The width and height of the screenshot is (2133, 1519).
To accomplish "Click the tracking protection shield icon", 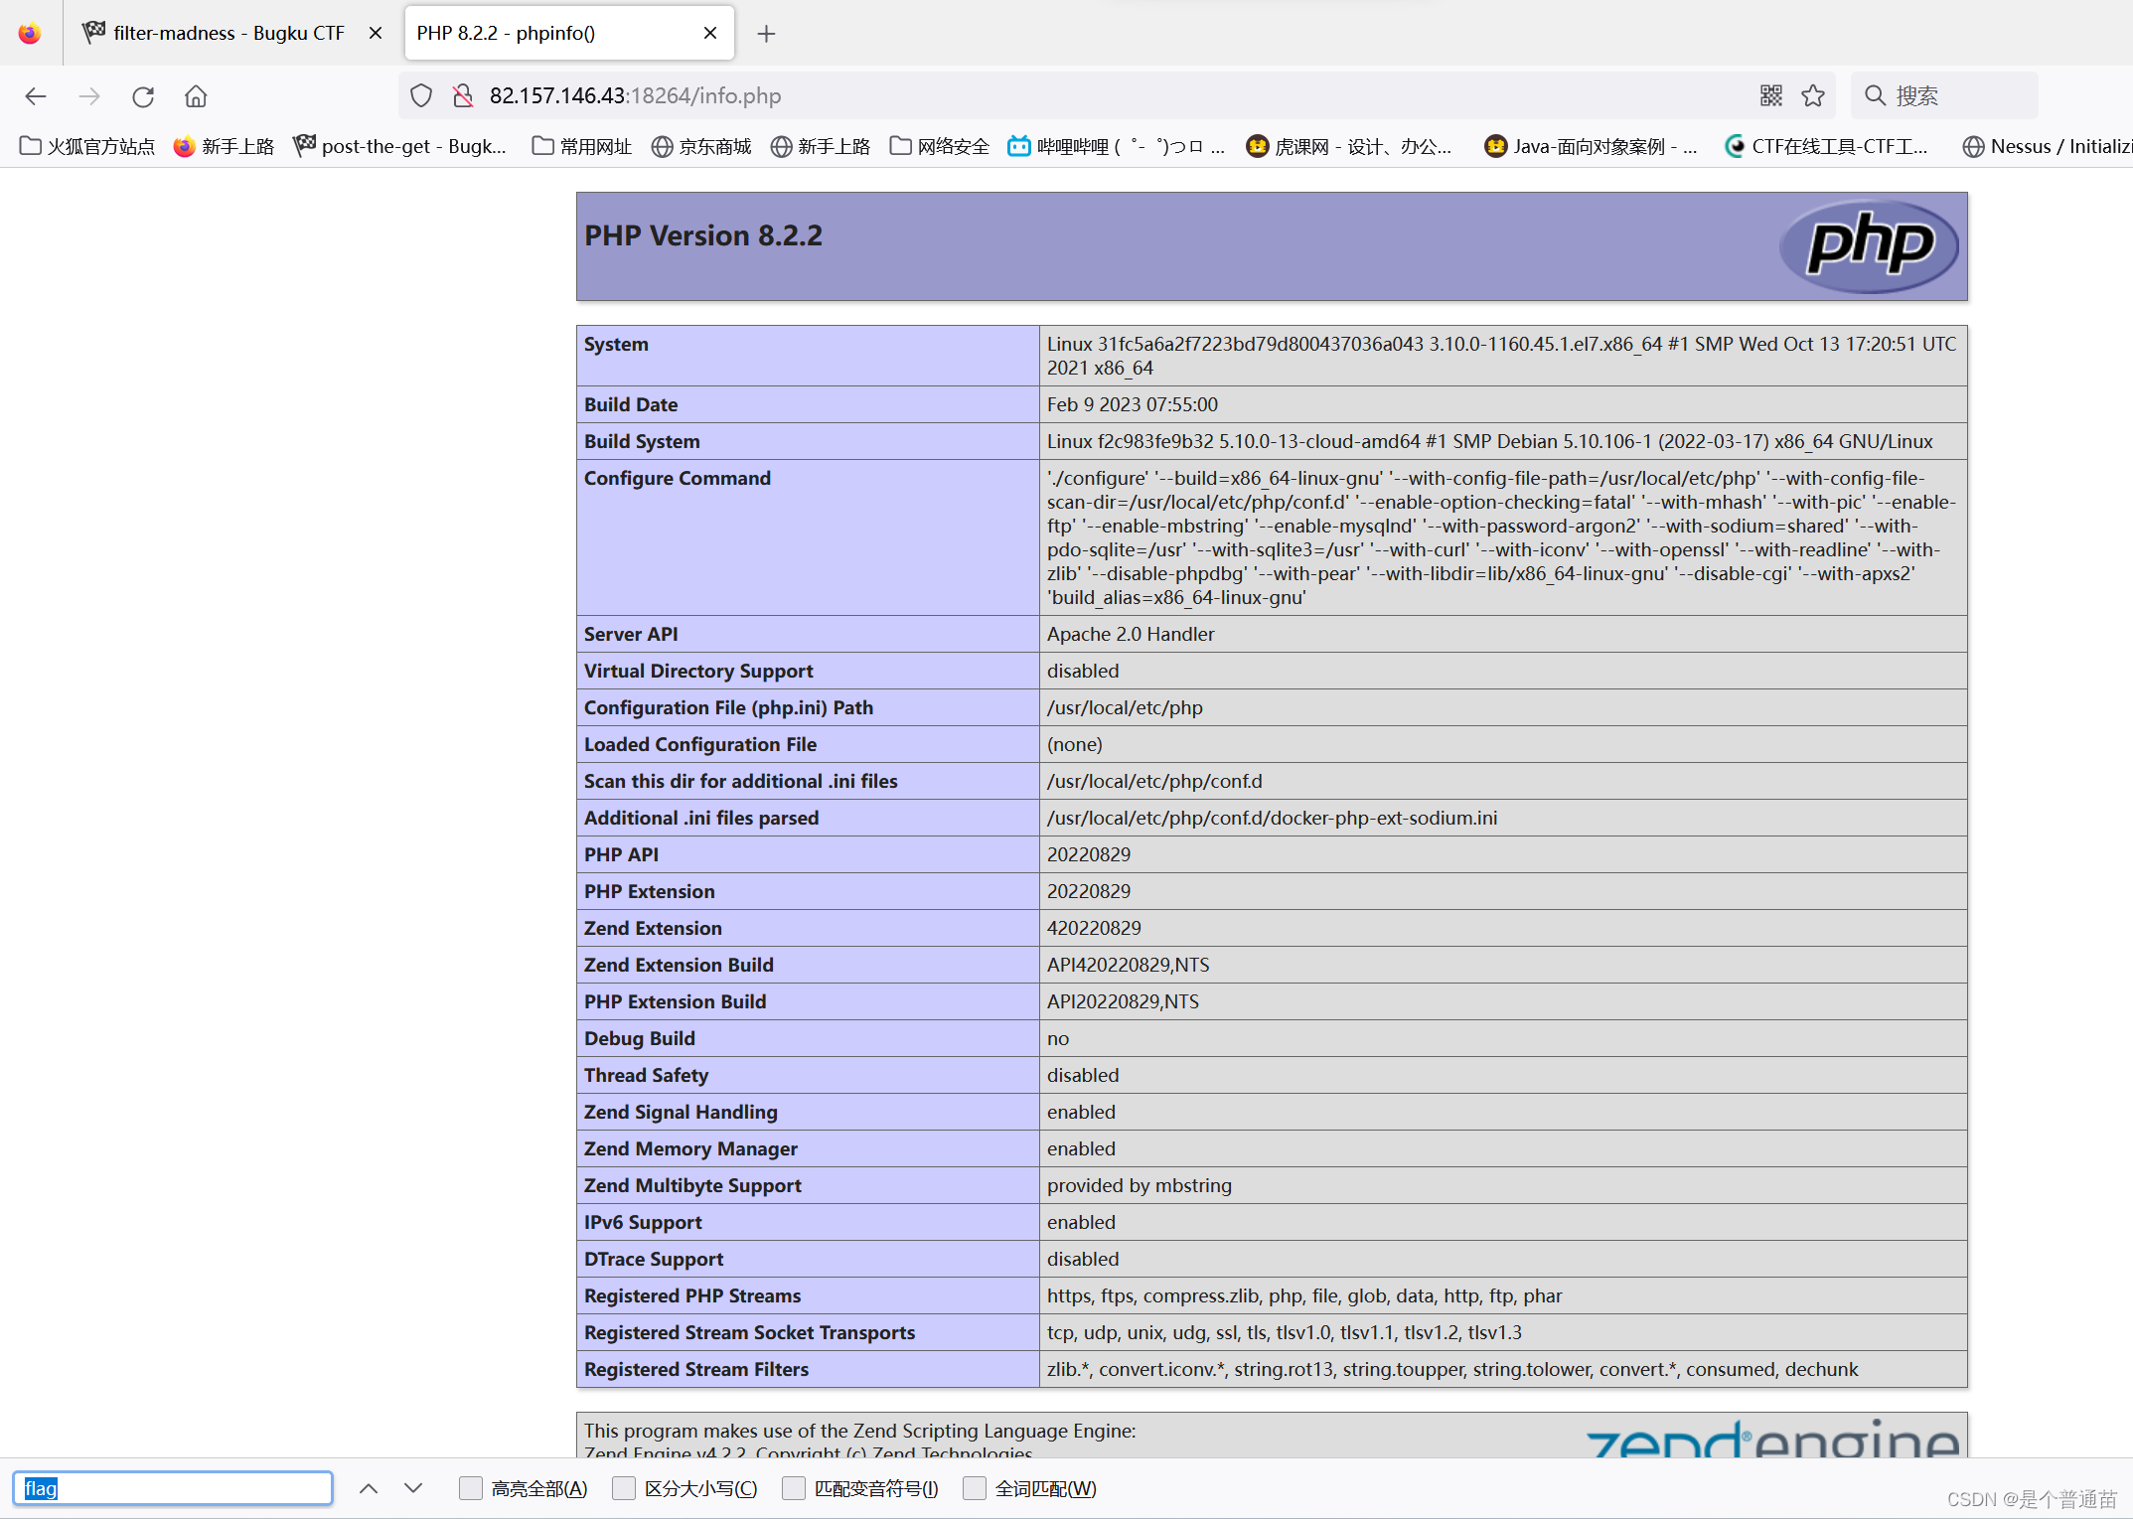I will pos(420,94).
